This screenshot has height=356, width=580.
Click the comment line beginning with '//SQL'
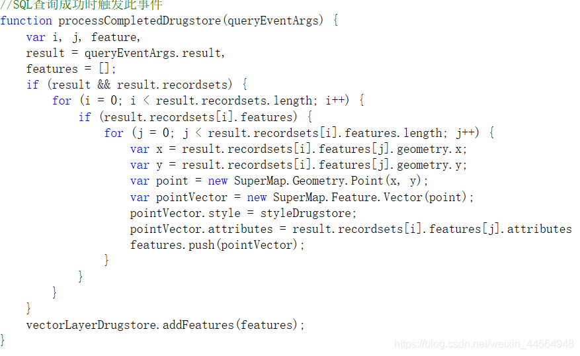tap(81, 5)
